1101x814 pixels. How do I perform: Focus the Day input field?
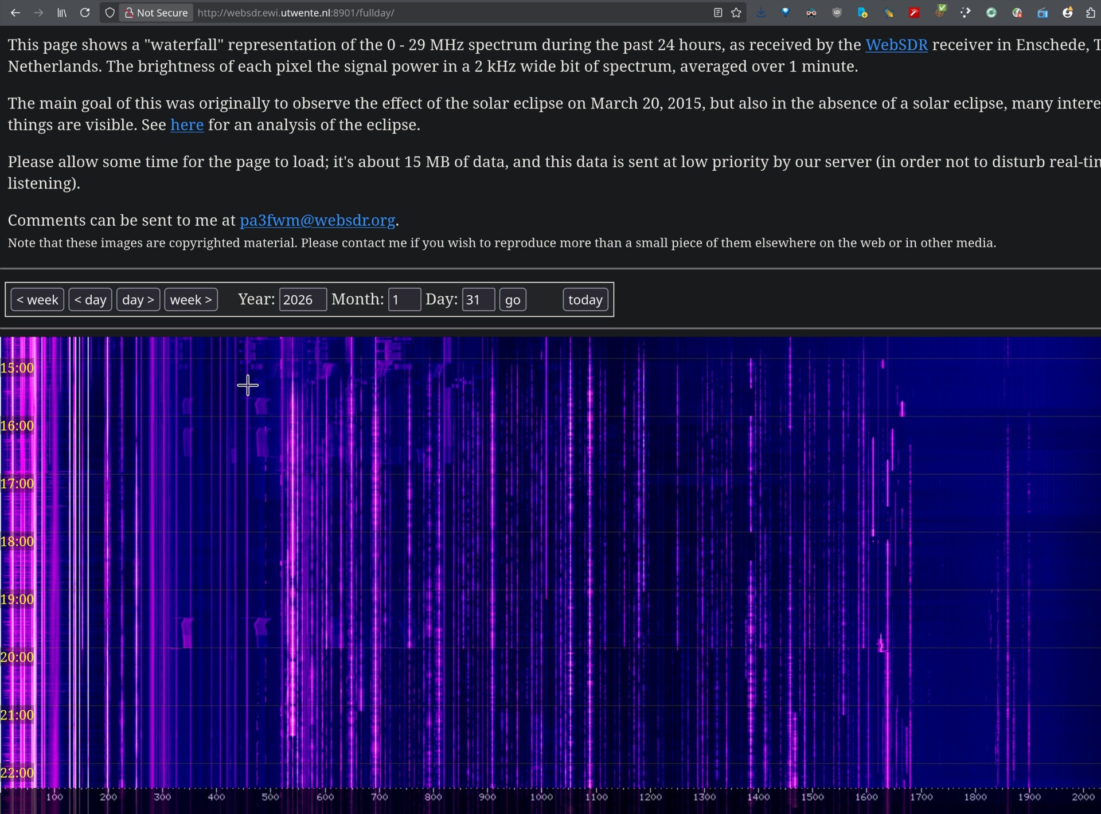478,300
